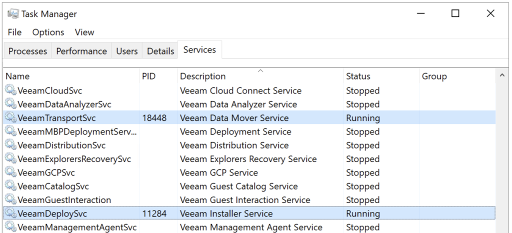Click the gear icon beside VeeamTransportSvc

[x=11, y=117]
